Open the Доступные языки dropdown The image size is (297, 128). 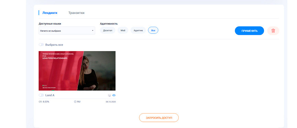[67, 30]
